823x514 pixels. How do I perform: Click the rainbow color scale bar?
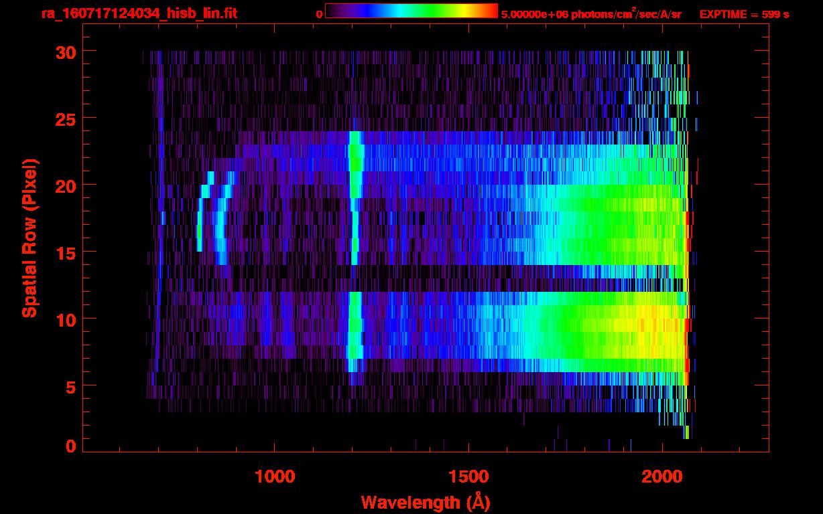pyautogui.click(x=411, y=11)
